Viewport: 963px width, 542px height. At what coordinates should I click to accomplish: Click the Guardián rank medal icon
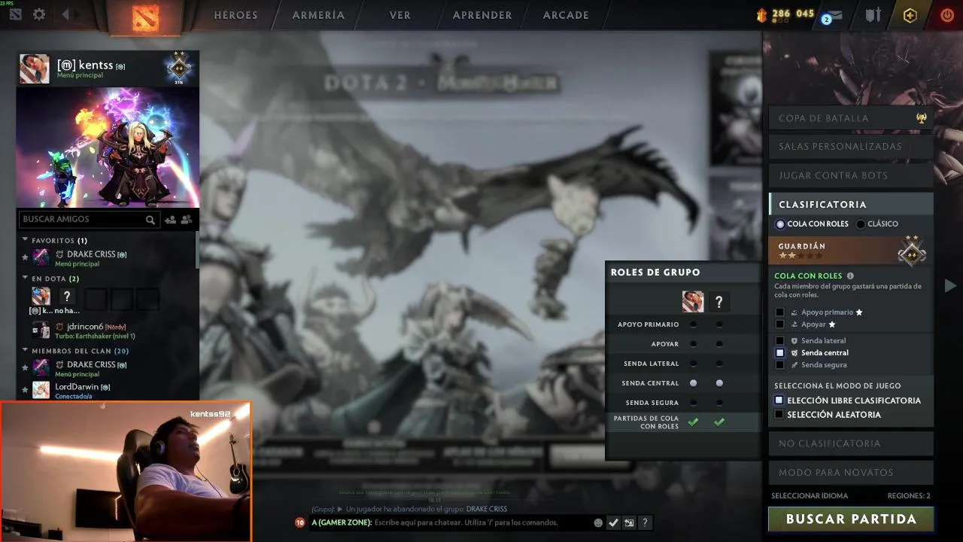[x=912, y=250]
